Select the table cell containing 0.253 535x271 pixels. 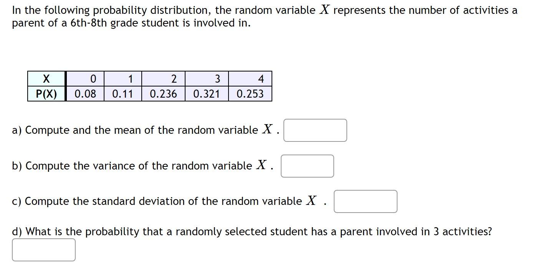coord(250,93)
